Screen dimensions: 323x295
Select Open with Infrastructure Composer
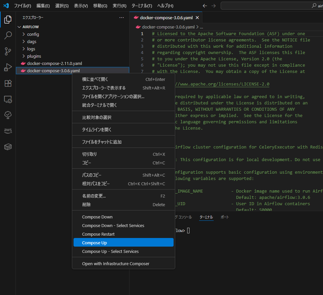tap(124, 264)
